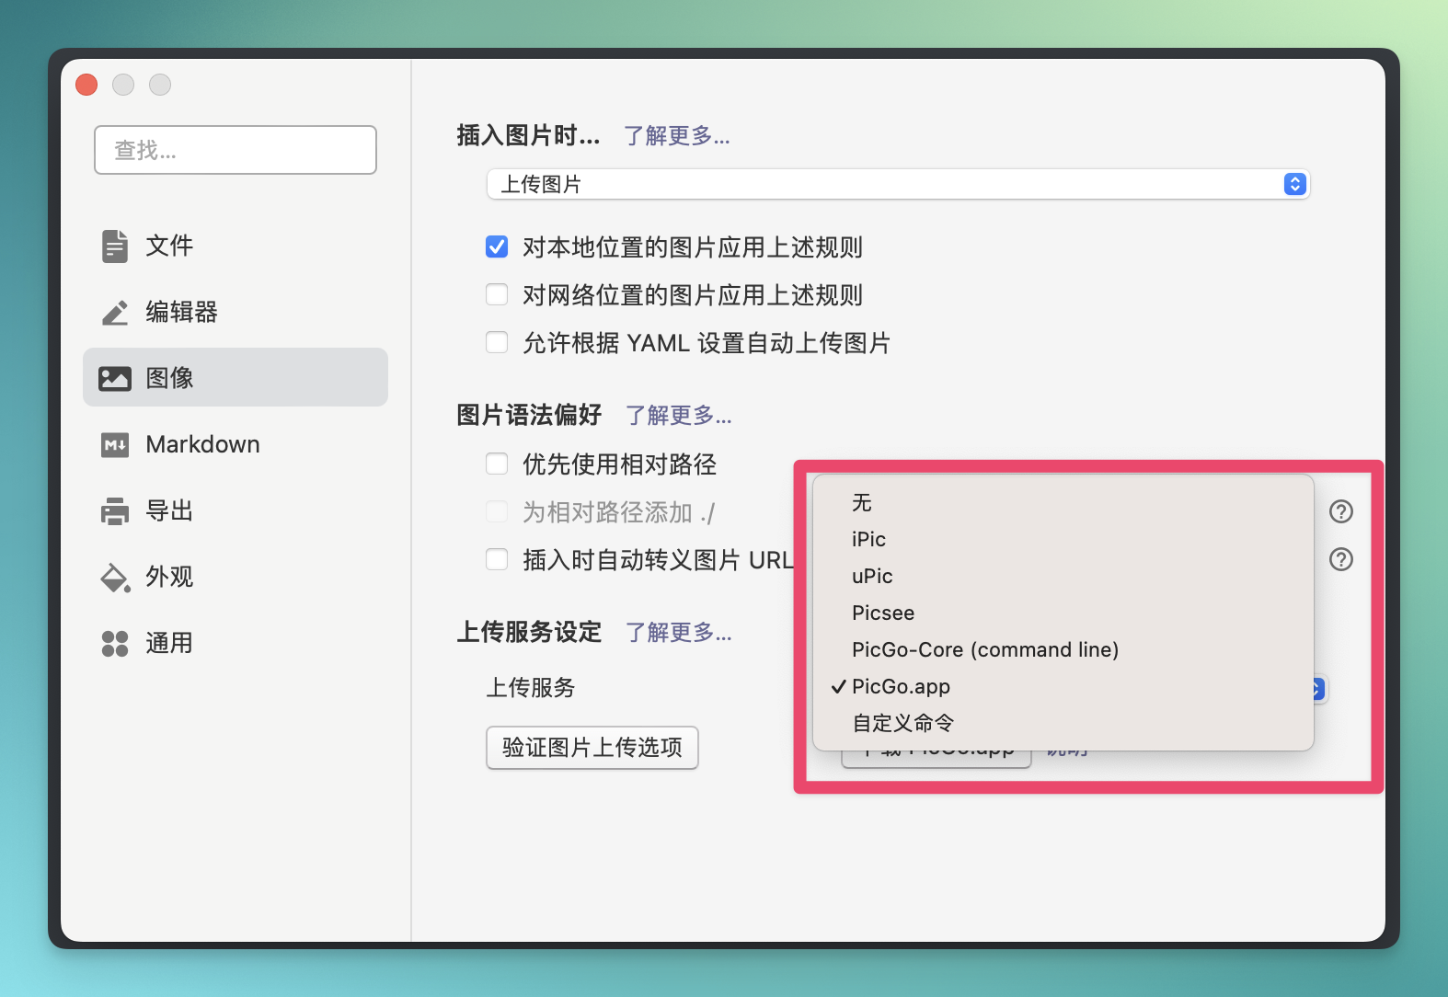Select the 图像 picture icon in sidebar

tap(115, 378)
